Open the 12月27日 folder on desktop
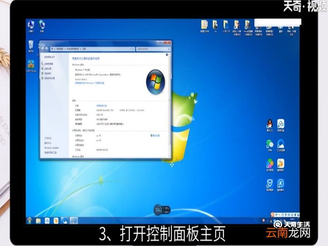Viewport: 328px width, 246px height. coord(226,26)
